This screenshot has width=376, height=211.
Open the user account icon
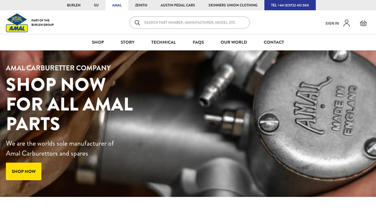pos(346,23)
